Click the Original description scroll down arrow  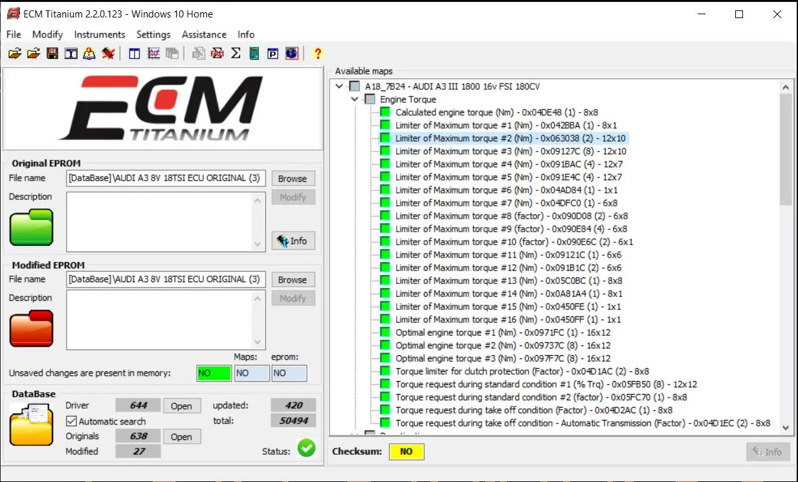[258, 244]
